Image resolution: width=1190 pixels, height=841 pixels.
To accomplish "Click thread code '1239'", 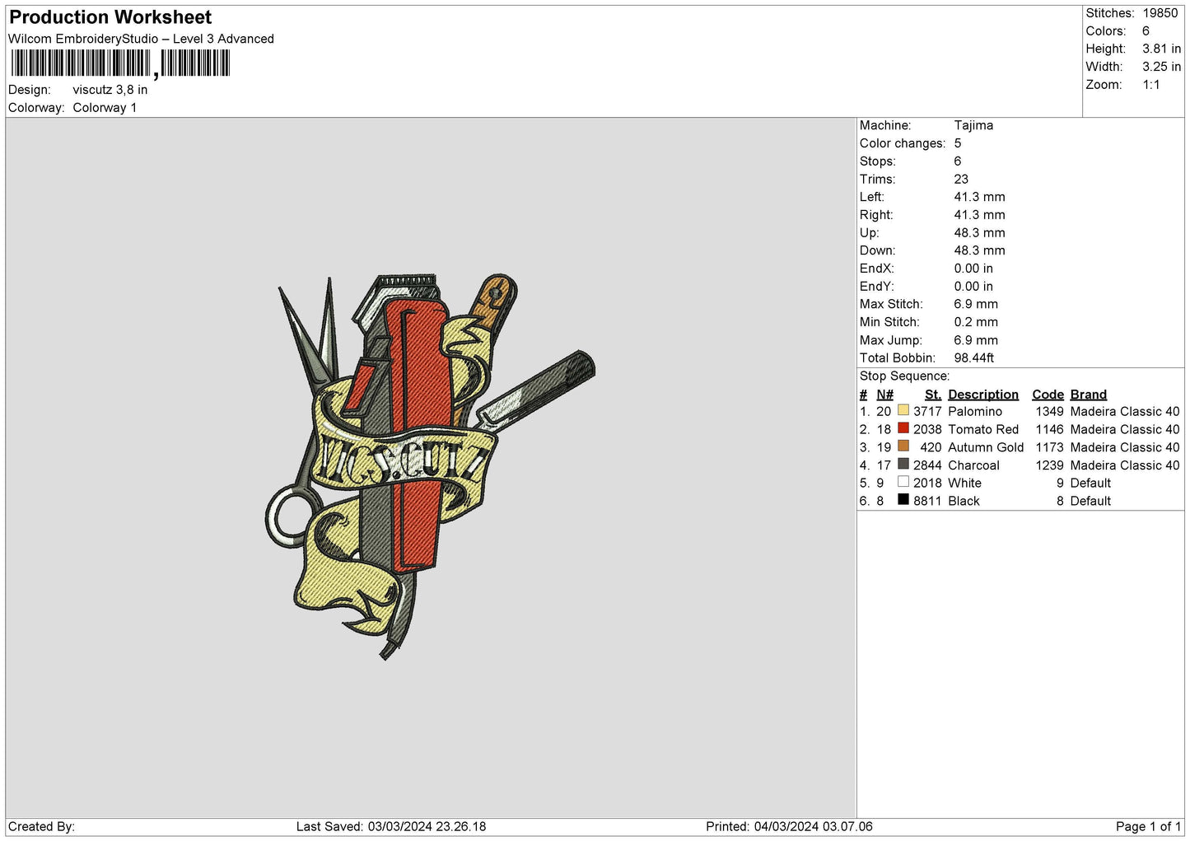I will (1049, 465).
